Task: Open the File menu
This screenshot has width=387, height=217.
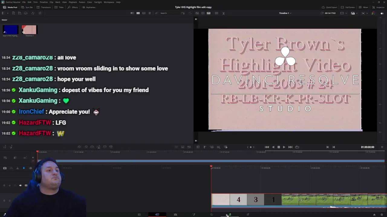Action: 24,2
